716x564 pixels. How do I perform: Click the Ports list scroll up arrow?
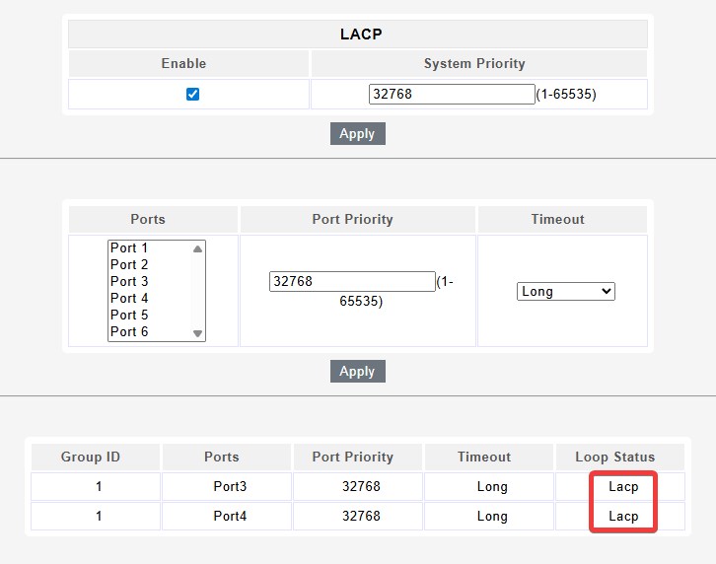[x=198, y=249]
